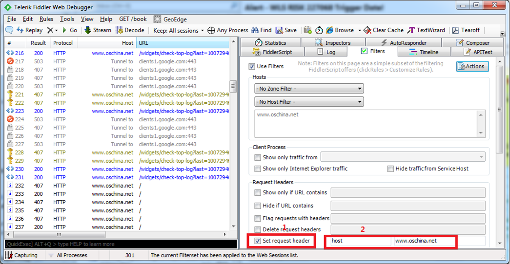Open No Zone Filter dropdown
The height and width of the screenshot is (264, 510).
(x=309, y=89)
